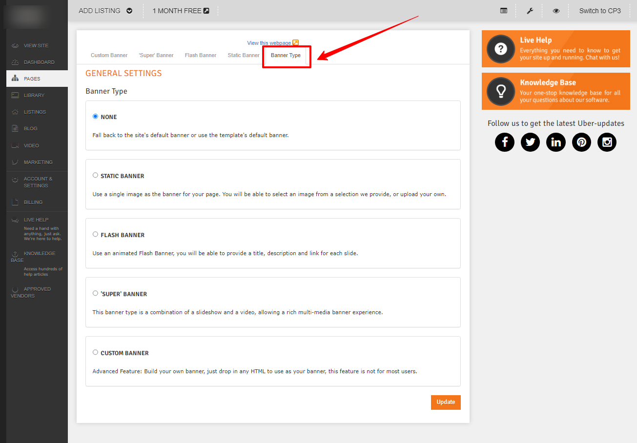
Task: Click the Marketing icon in sidebar
Action: (15, 162)
